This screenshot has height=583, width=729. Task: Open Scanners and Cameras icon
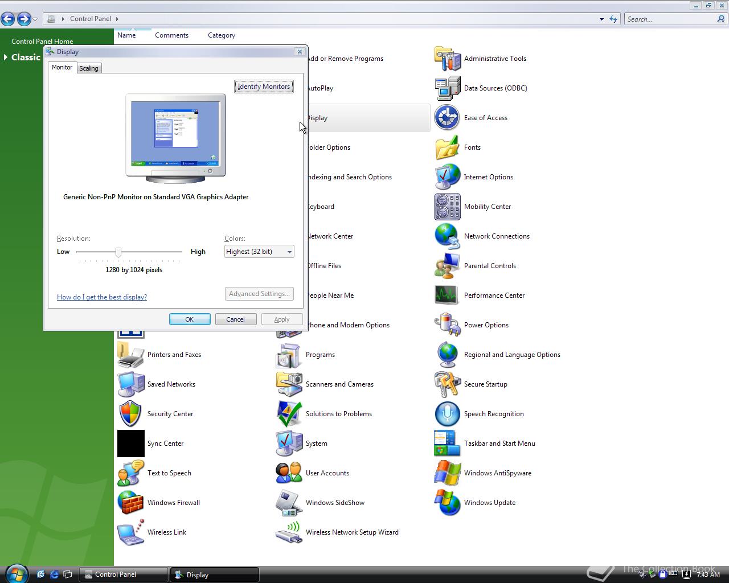(x=289, y=384)
